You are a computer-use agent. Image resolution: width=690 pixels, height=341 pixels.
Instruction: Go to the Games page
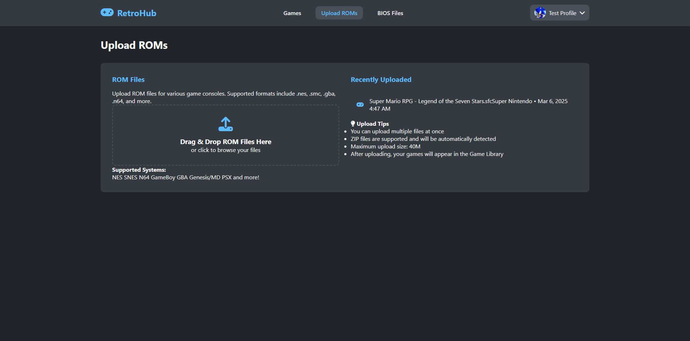click(x=292, y=13)
